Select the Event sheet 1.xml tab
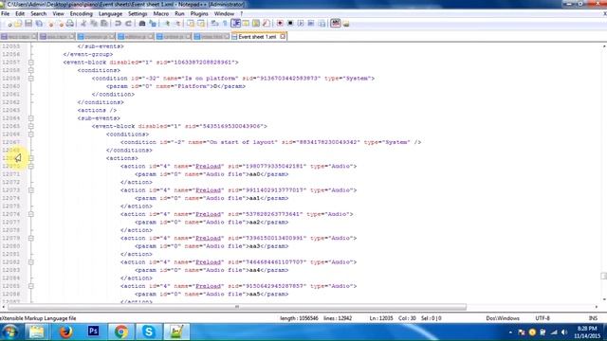Image resolution: width=607 pixels, height=341 pixels. (257, 37)
